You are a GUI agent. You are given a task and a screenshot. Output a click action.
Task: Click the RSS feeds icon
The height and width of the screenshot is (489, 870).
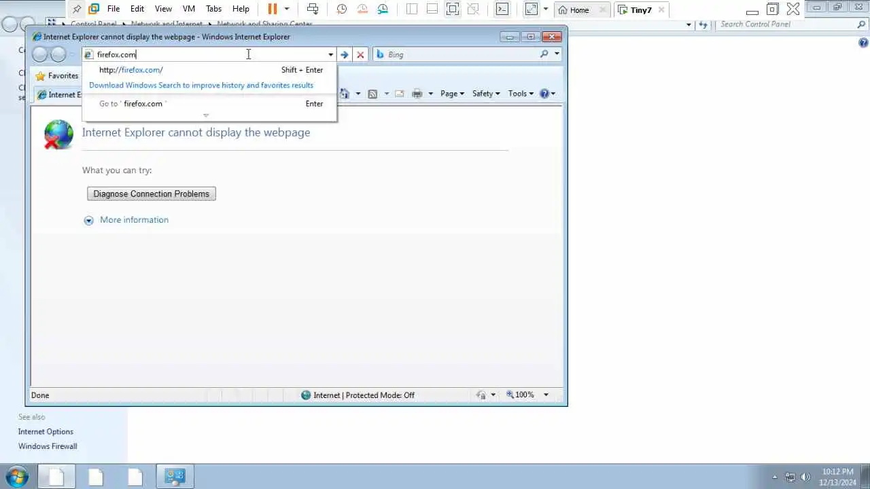[372, 94]
